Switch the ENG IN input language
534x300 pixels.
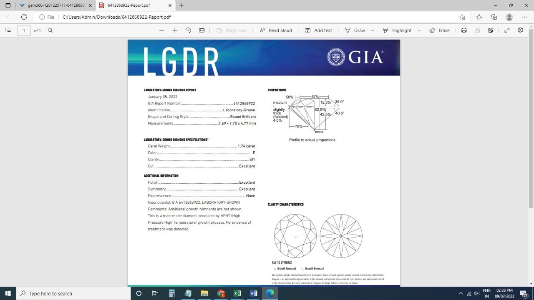pos(486,293)
